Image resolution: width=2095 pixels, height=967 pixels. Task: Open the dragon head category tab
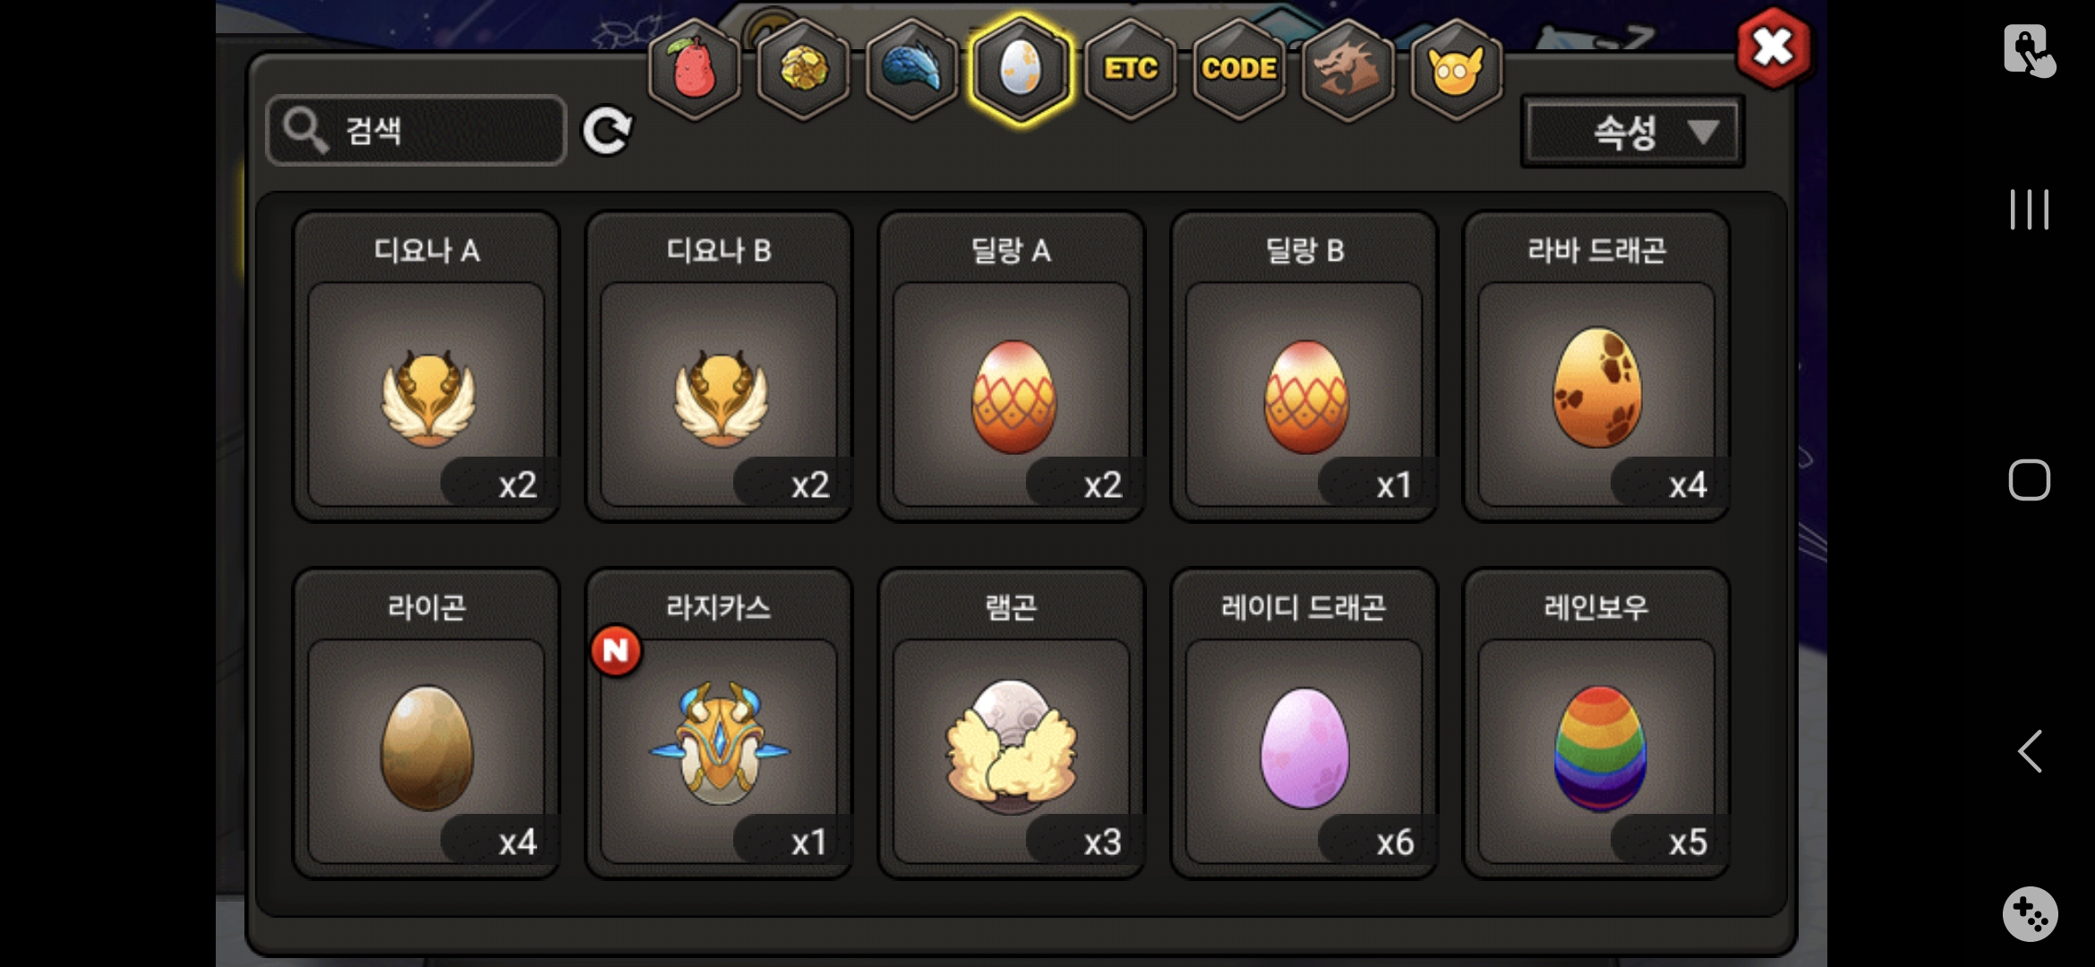tap(1347, 70)
